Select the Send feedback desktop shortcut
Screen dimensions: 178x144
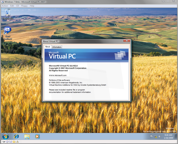(8, 33)
